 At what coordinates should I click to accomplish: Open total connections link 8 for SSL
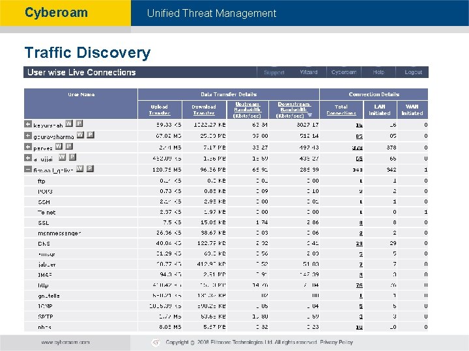pyautogui.click(x=361, y=223)
